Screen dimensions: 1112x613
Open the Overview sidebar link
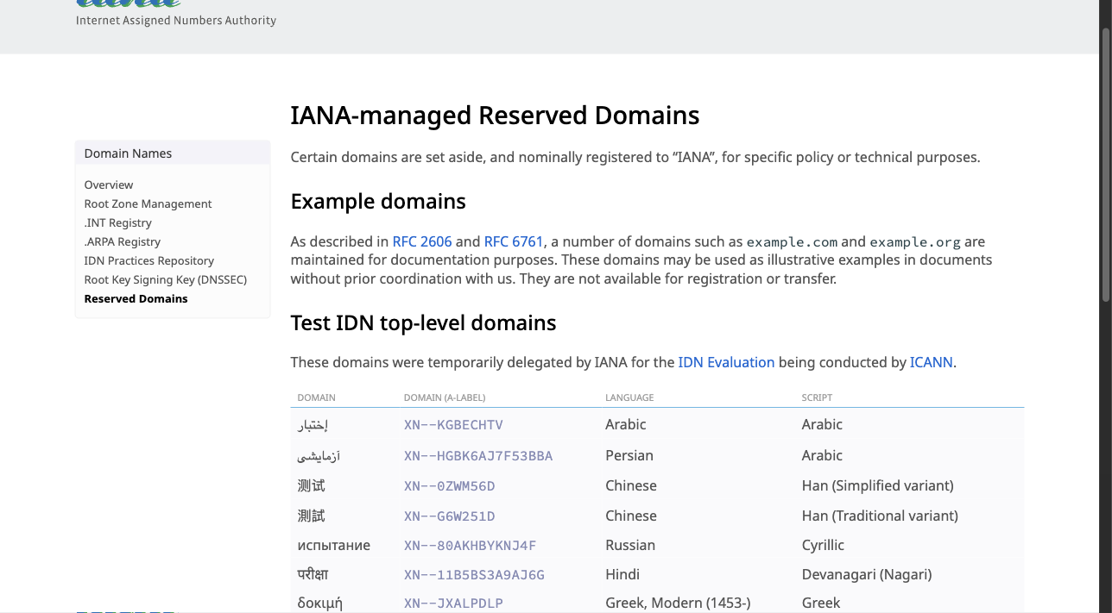(x=109, y=185)
